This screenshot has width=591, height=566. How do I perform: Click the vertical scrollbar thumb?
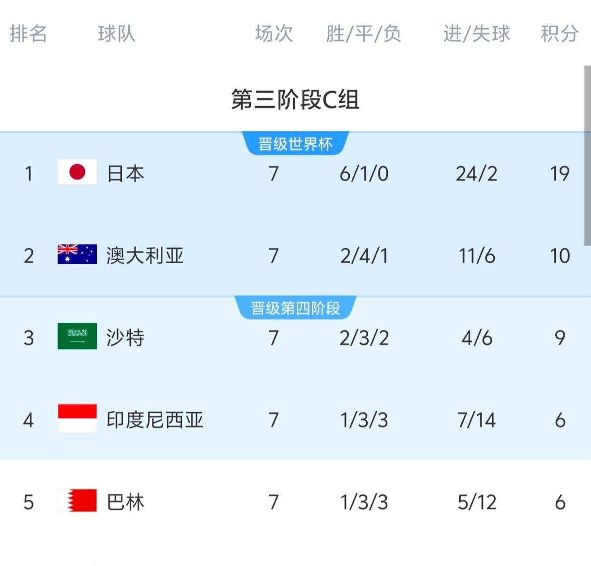tap(588, 156)
